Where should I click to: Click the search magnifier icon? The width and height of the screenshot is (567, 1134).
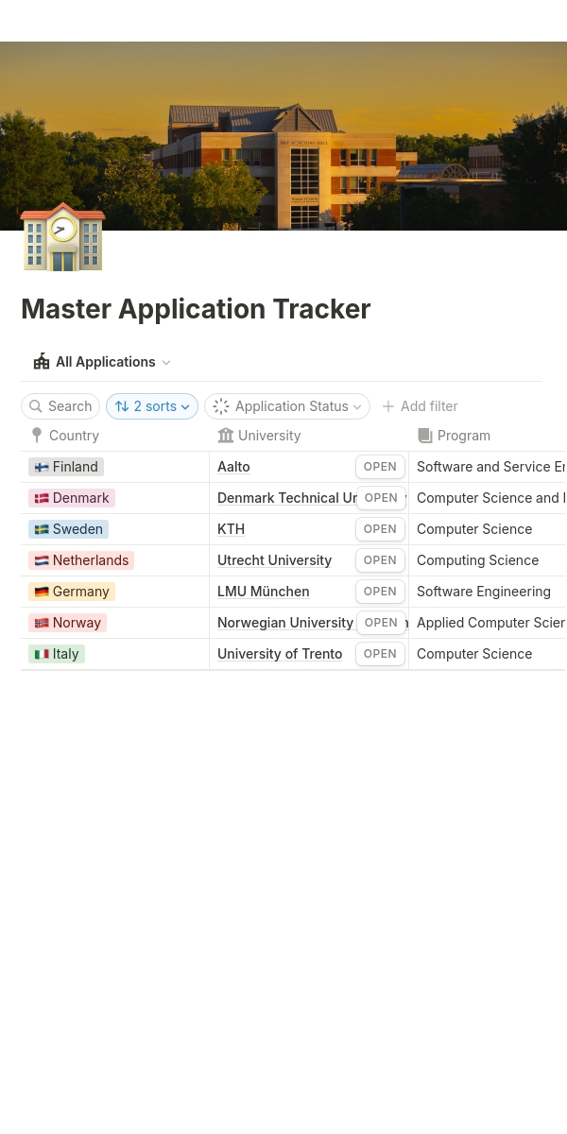(36, 406)
